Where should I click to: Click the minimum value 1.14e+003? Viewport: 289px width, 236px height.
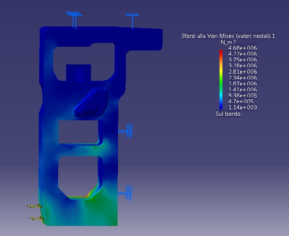242,107
